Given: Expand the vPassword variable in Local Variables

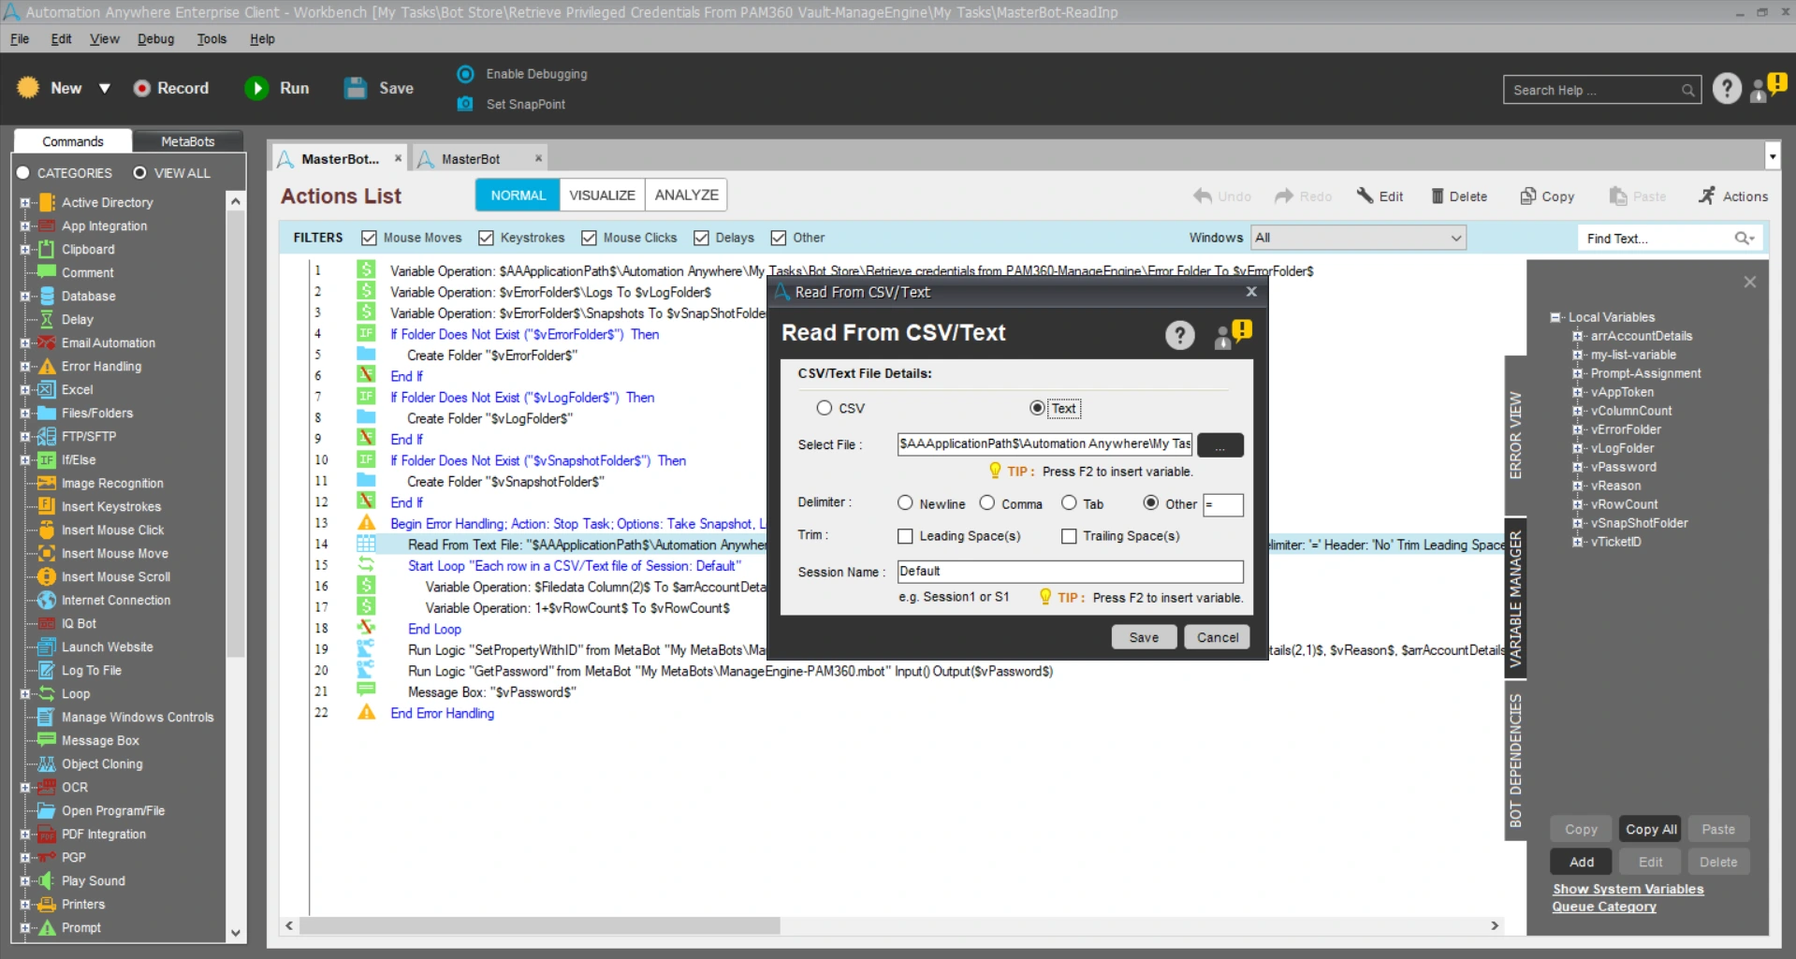Looking at the screenshot, I should pyautogui.click(x=1580, y=467).
